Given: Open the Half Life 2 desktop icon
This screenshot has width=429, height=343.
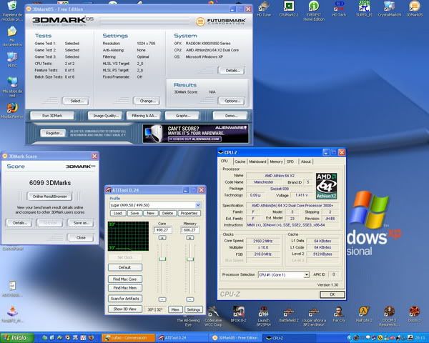Looking at the screenshot, I should [363, 312].
